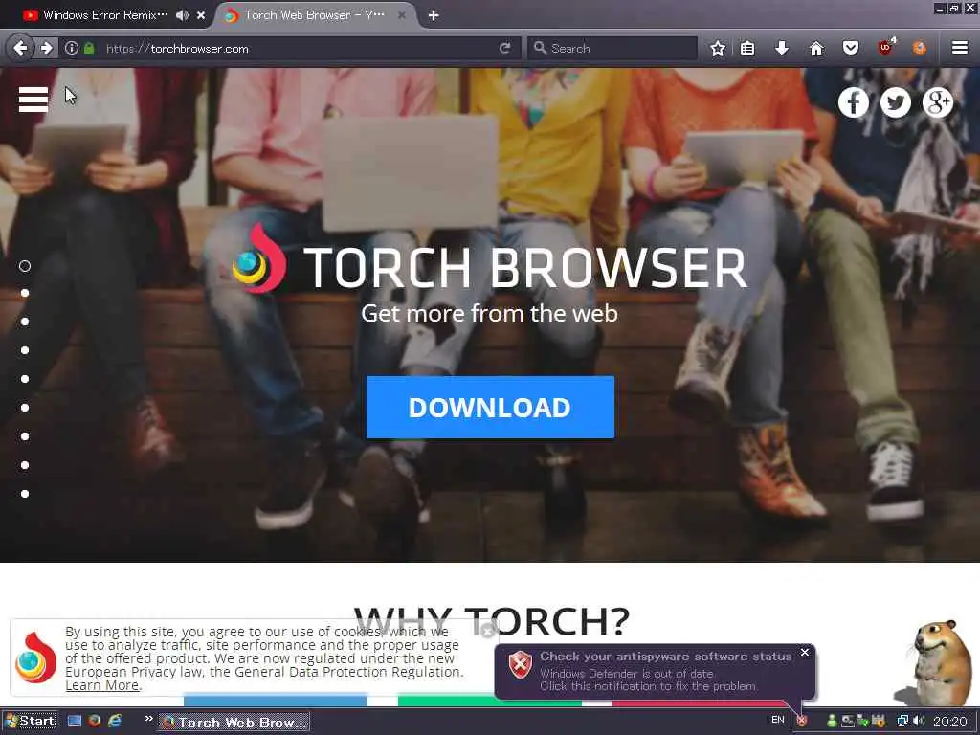Mute the Windows Error Remix tab audio
The height and width of the screenshot is (735, 980).
(x=182, y=15)
